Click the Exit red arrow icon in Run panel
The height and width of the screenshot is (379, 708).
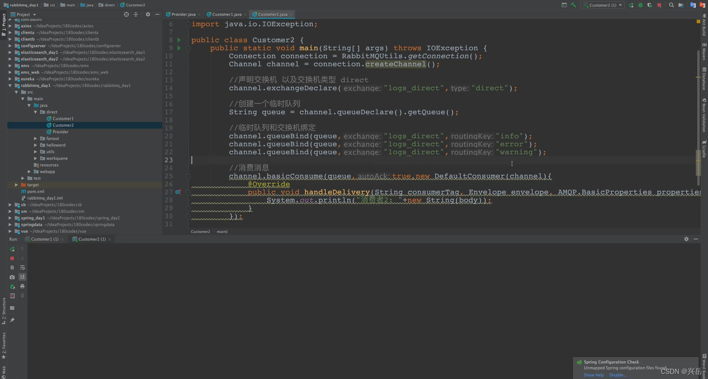12,296
